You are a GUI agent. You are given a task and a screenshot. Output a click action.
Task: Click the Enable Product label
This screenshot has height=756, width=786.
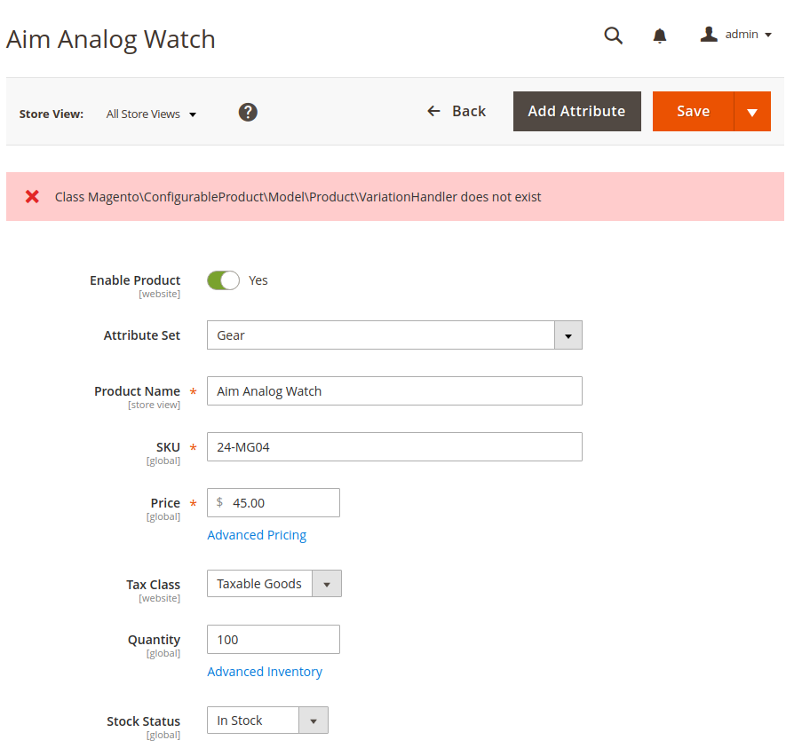tap(135, 280)
